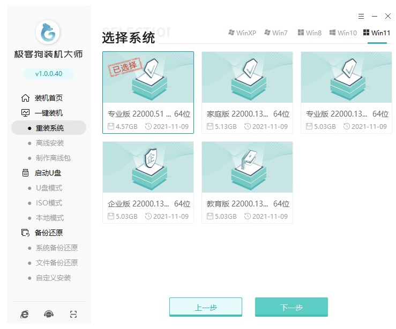Click the 装机首页 home icon
Image resolution: width=396 pixels, height=329 pixels.
click(25, 98)
